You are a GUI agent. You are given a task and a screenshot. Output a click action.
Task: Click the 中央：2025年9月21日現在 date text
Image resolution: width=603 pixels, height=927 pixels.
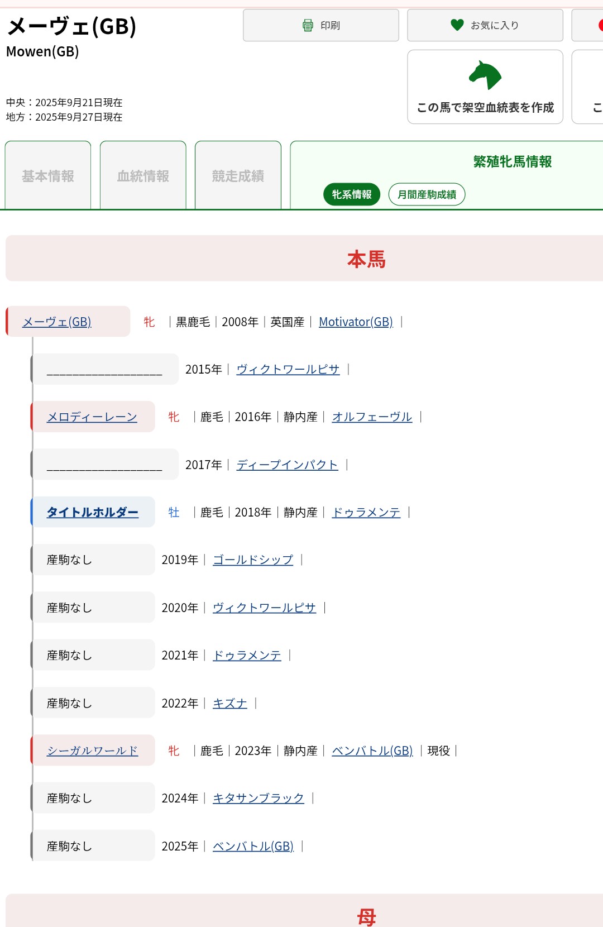click(64, 103)
